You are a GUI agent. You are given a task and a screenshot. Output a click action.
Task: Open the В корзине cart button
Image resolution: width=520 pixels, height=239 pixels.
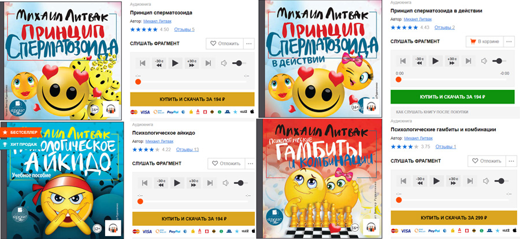[485, 41]
